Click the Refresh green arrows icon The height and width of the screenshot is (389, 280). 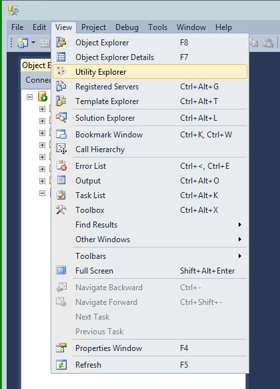[61, 365]
